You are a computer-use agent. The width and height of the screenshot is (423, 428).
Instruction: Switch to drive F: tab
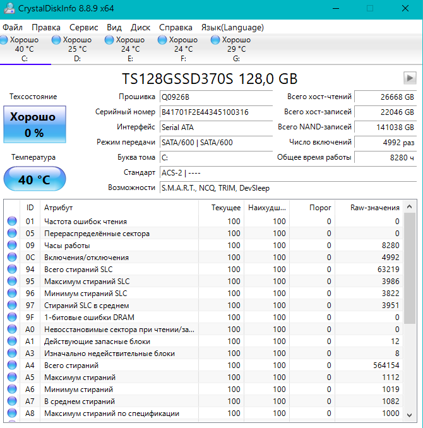tap(183, 49)
